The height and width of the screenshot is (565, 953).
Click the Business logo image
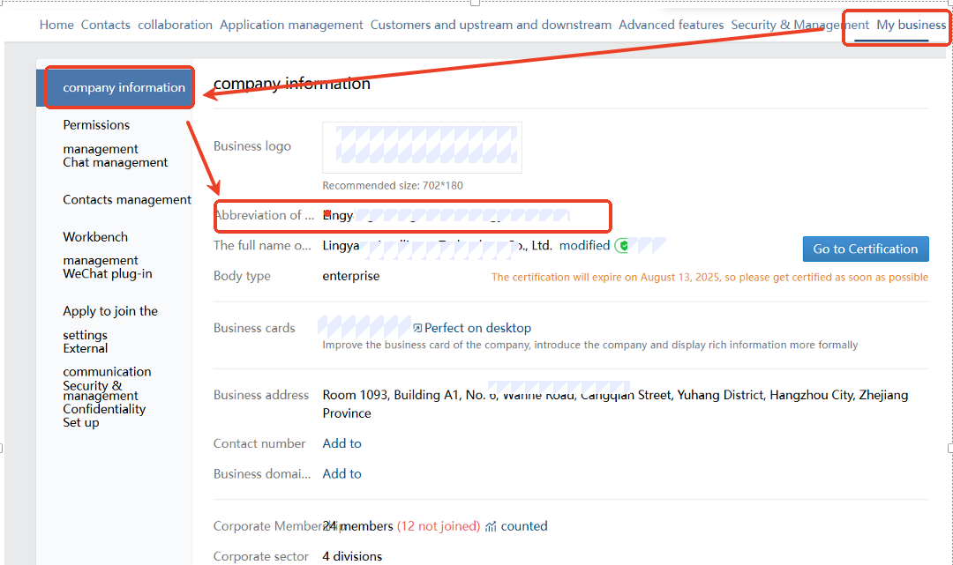pos(422,147)
